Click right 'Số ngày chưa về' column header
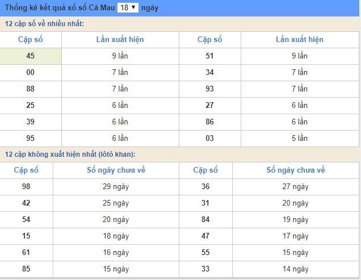Screen dimensions: 361x280 296,170
